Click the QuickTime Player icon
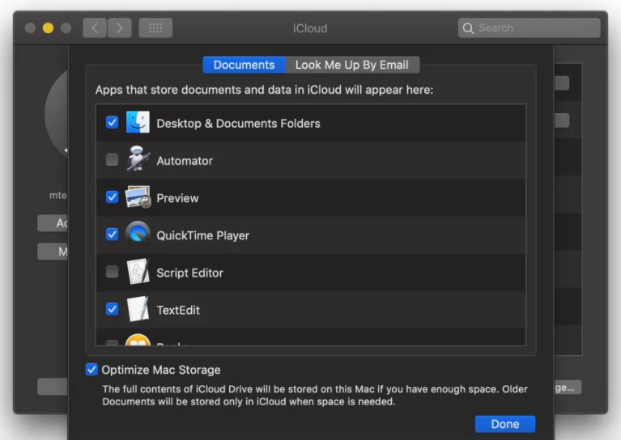The image size is (621, 440). pos(138,234)
